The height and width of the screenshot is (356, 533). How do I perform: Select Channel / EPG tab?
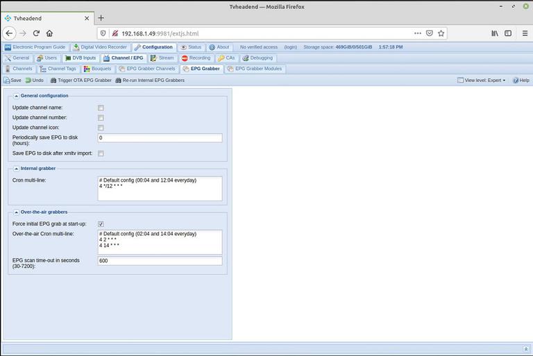(x=124, y=58)
